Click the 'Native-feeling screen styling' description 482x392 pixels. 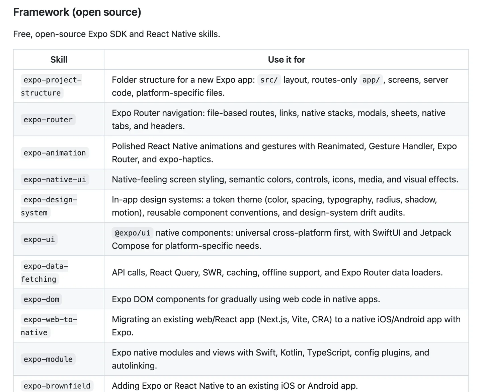(285, 179)
